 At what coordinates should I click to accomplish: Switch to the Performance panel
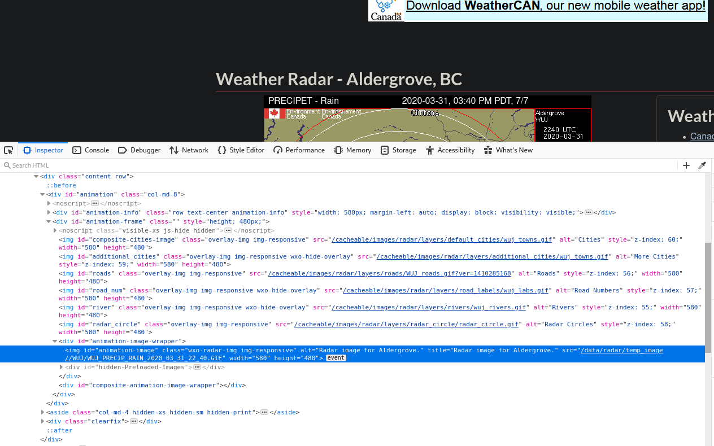click(299, 150)
